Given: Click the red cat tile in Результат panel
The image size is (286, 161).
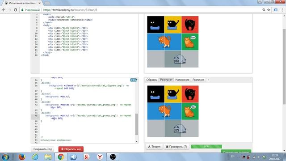Looking at the screenshot, I should coord(190,94).
